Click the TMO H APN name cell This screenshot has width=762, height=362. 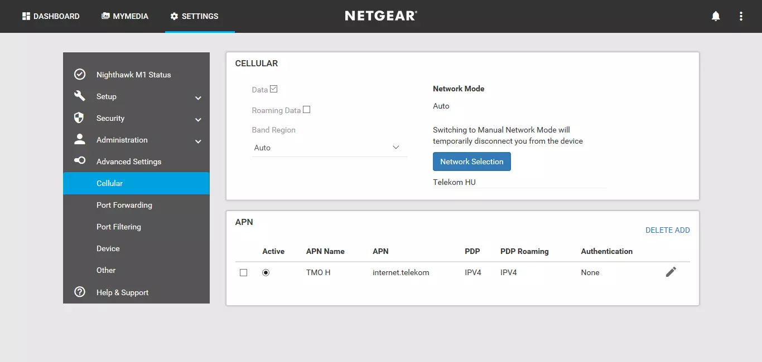[319, 272]
